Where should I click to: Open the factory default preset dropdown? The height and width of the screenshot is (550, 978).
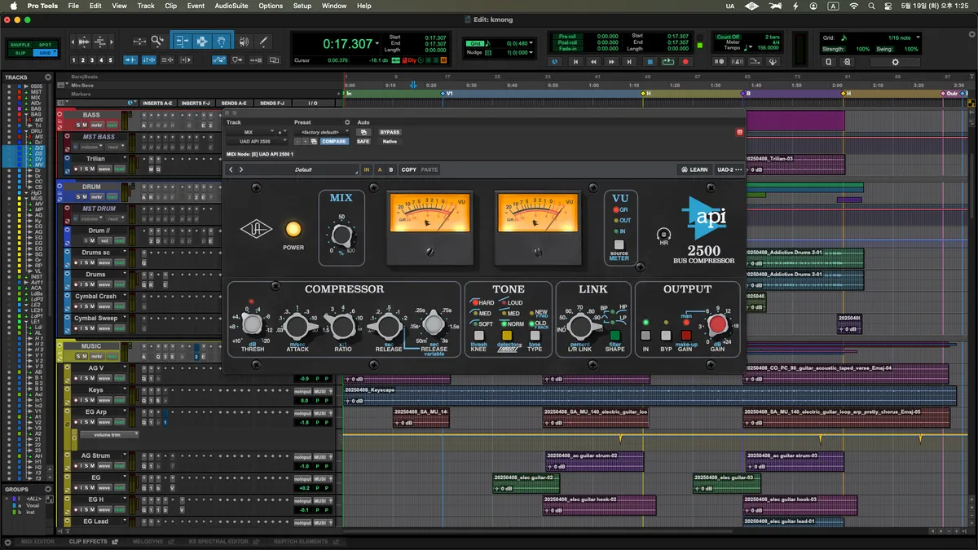tap(322, 131)
